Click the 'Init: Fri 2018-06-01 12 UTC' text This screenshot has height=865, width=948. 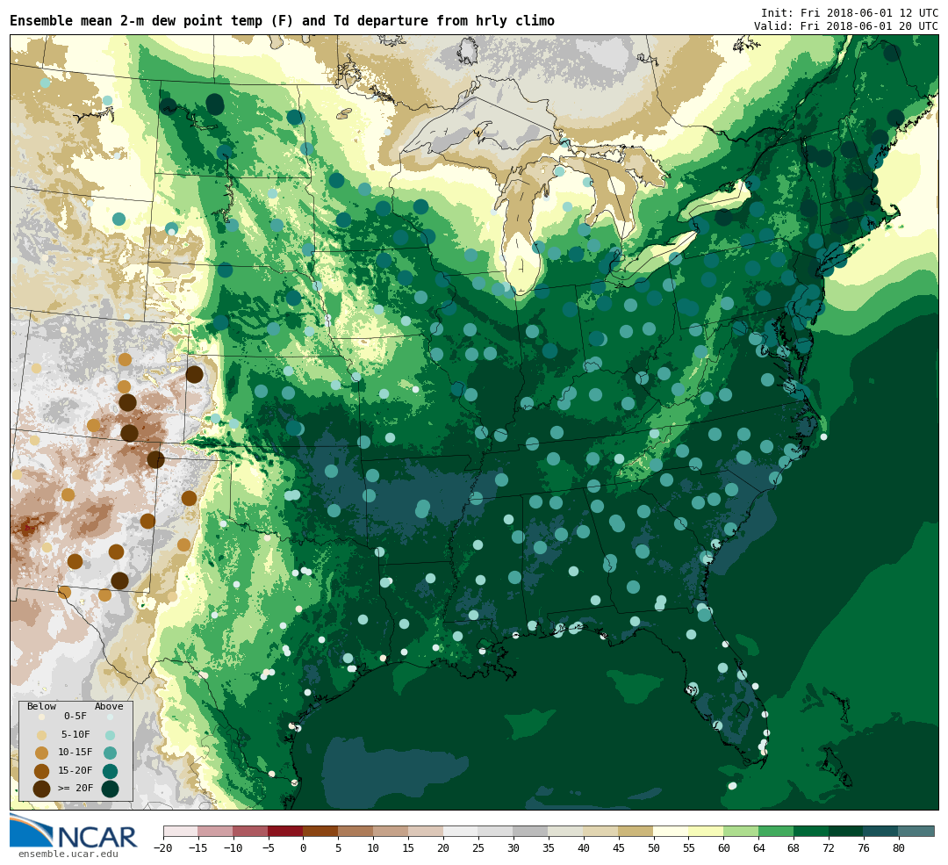tap(849, 13)
